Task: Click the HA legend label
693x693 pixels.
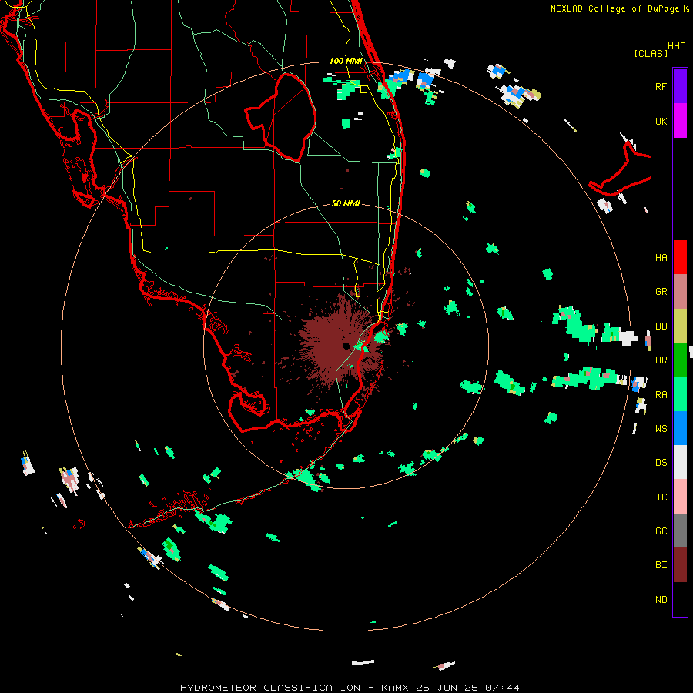Action: [x=661, y=258]
